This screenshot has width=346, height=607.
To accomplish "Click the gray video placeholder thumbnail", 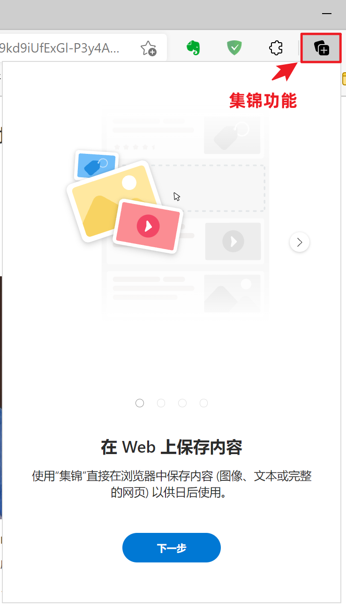I will point(233,241).
